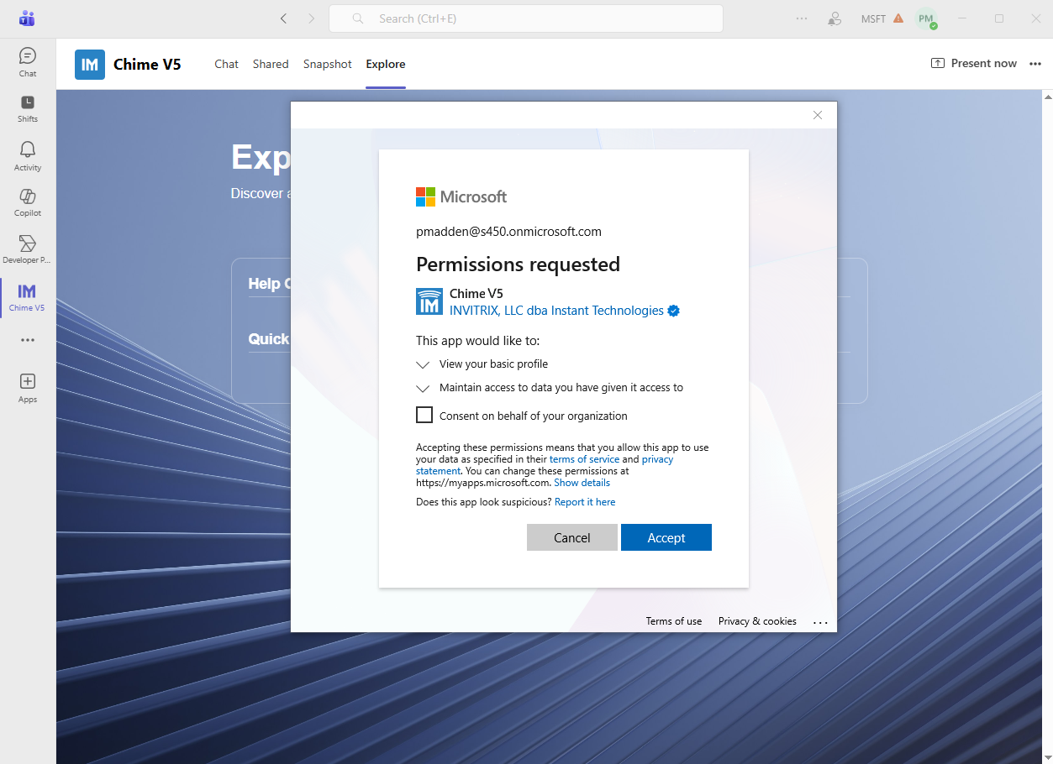
Task: Open Terms of use in dialog footer
Action: pos(674,621)
